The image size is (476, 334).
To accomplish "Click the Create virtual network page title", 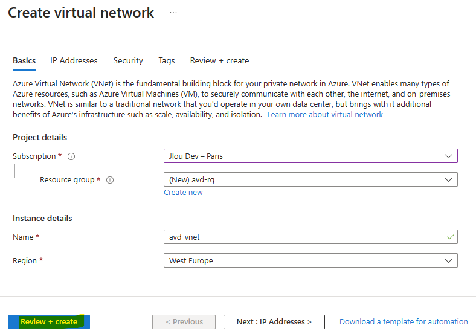I will (x=81, y=13).
